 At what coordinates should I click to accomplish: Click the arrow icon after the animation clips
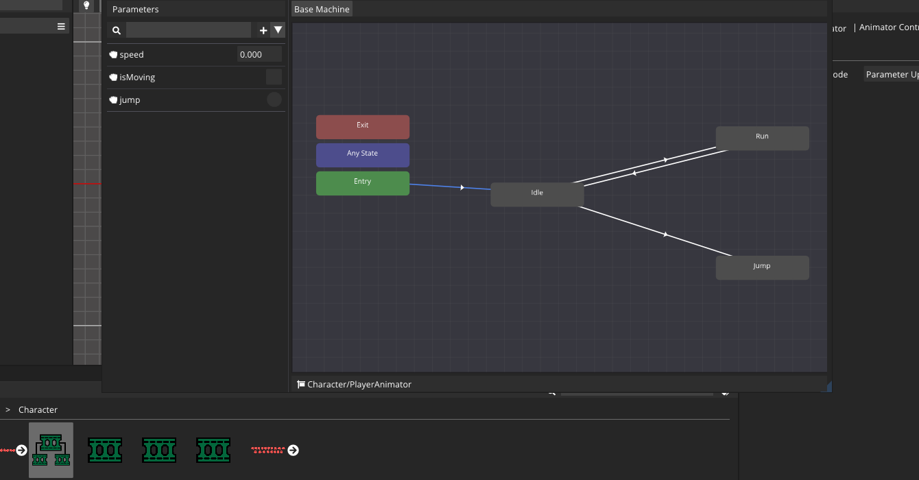[293, 451]
